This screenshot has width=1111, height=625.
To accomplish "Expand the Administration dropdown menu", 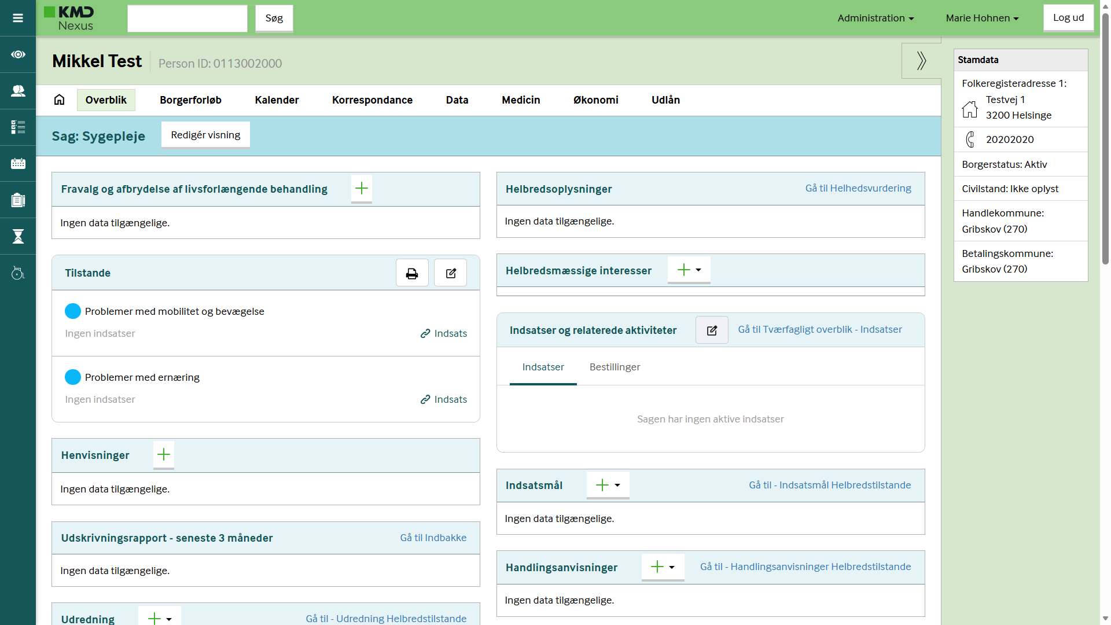I will [875, 18].
